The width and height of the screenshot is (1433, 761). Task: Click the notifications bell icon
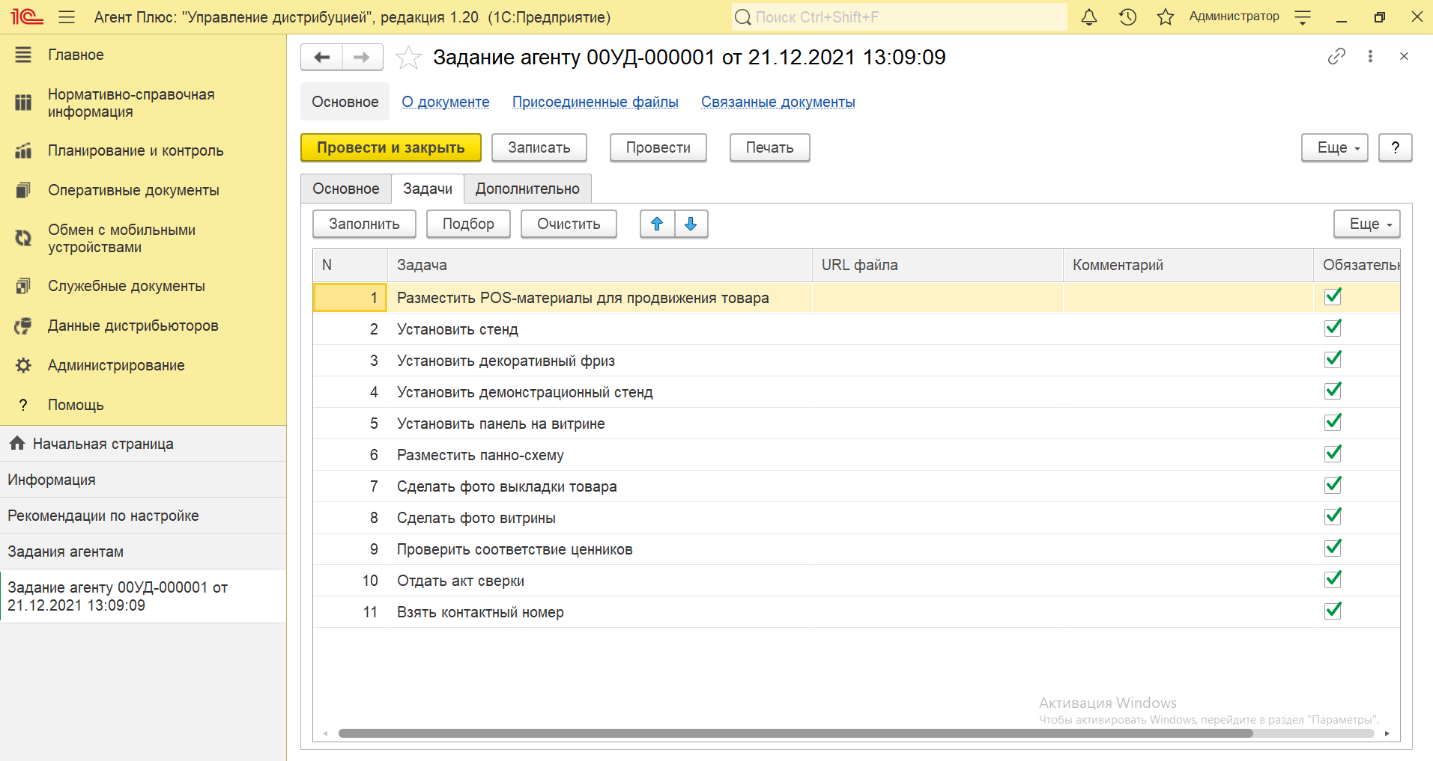pyautogui.click(x=1089, y=17)
